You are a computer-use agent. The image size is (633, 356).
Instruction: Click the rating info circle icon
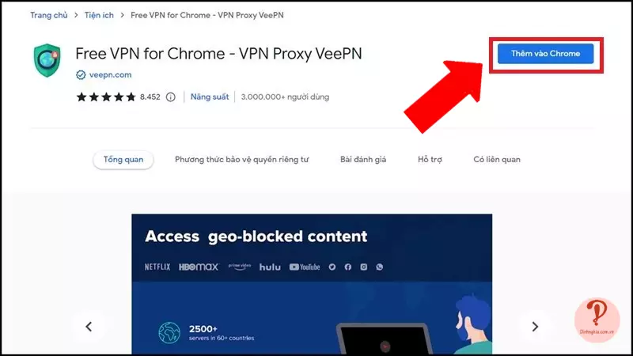tap(171, 97)
